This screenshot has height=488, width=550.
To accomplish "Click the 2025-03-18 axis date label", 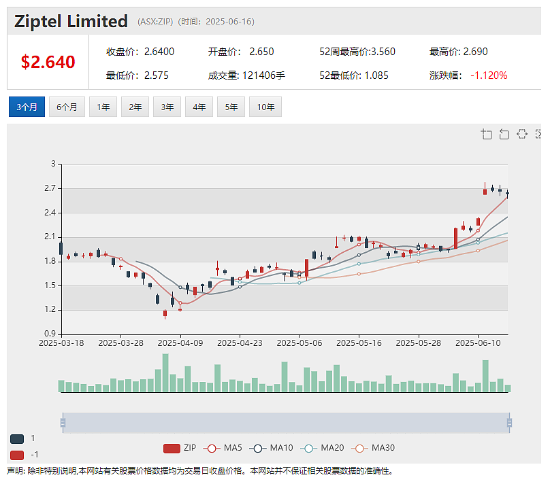I will 61,343.
